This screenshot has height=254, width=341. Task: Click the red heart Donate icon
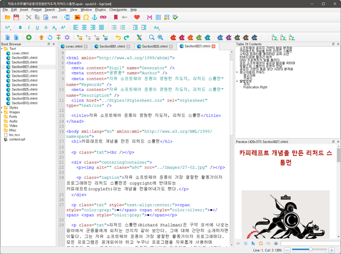(x=136, y=17)
